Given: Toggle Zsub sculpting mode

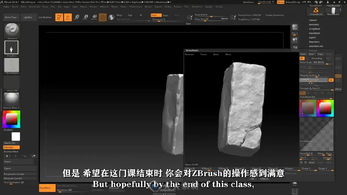Looking at the screenshot, I should point(165,15).
